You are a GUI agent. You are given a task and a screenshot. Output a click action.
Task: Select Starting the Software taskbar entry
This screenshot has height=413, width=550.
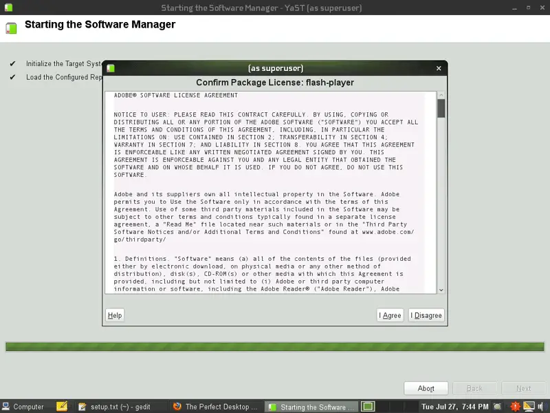click(311, 407)
